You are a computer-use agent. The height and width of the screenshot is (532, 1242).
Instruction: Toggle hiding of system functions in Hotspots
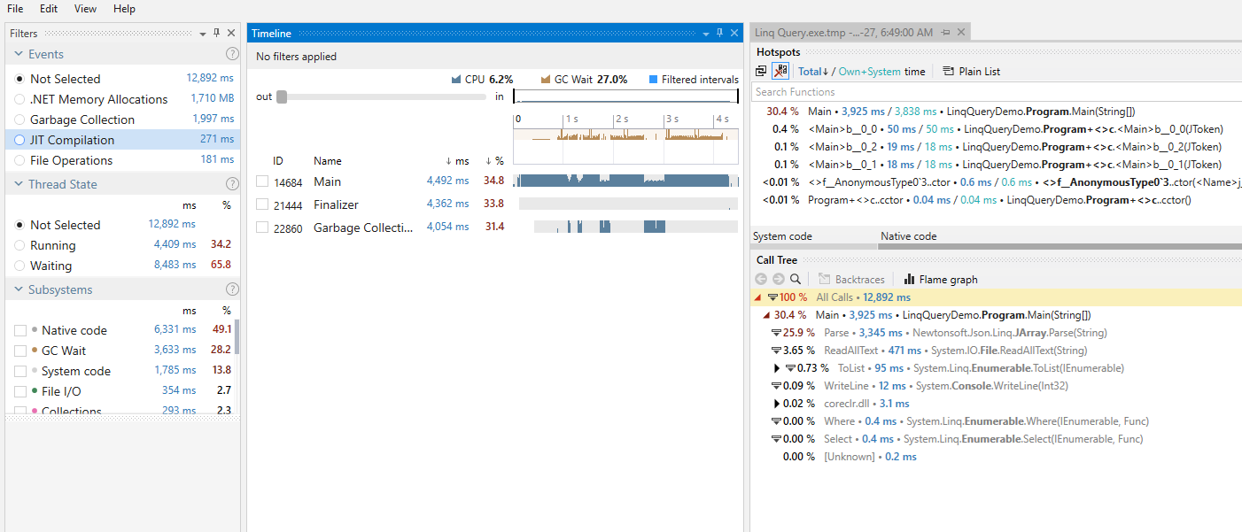[780, 71]
